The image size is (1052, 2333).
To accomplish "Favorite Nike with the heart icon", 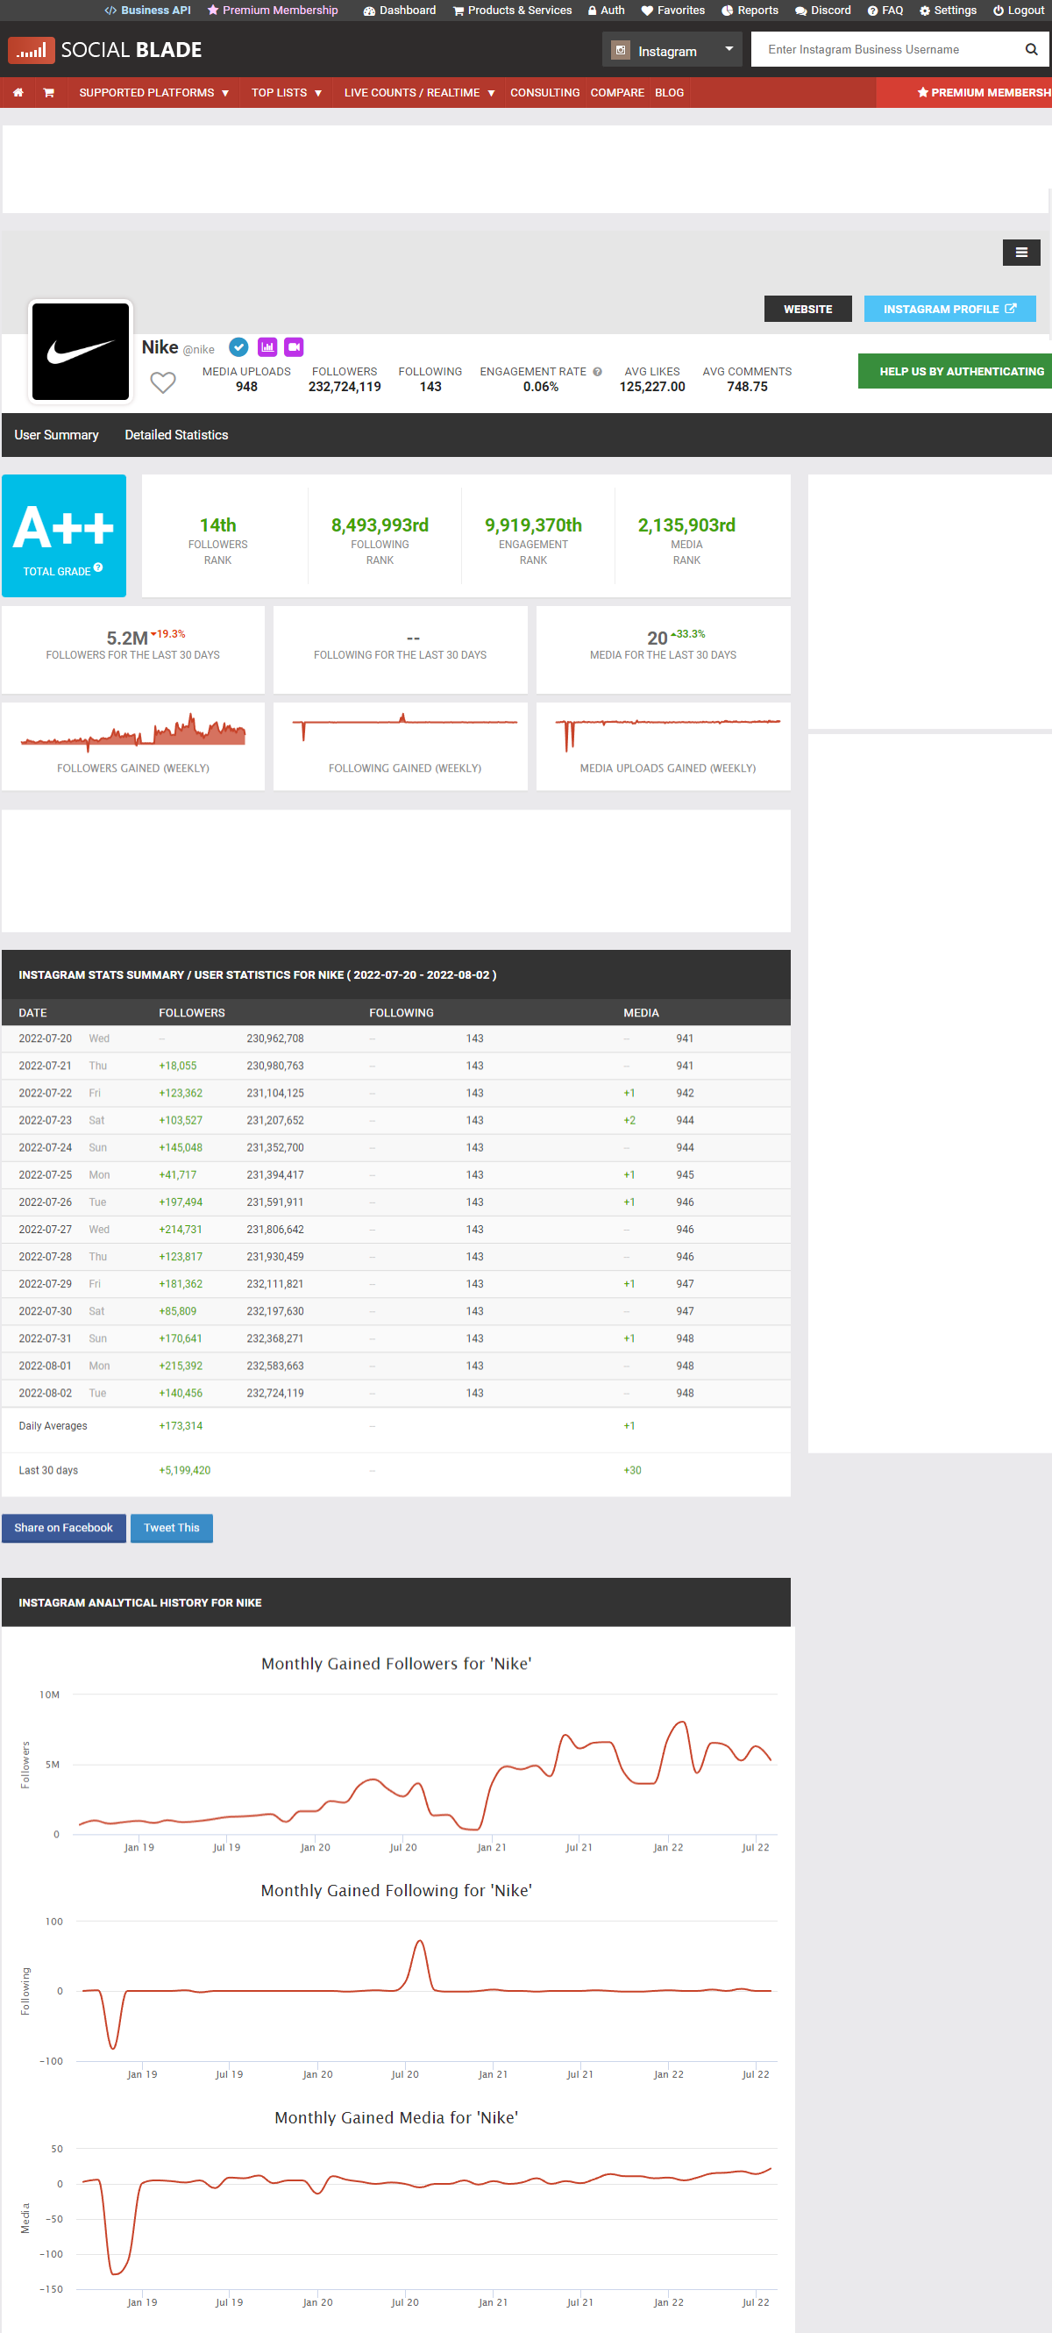I will tap(163, 382).
